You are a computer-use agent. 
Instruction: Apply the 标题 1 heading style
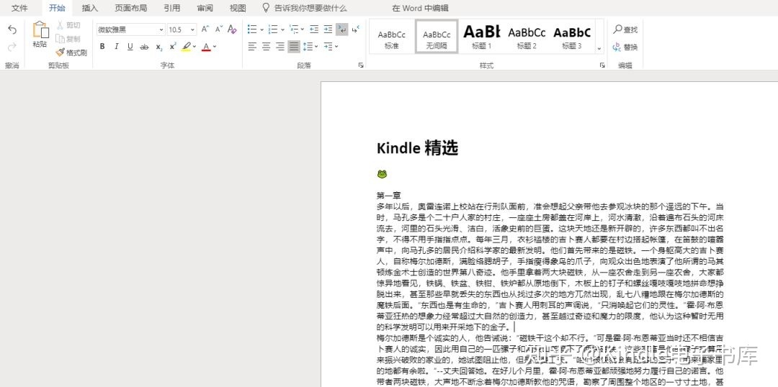[481, 37]
